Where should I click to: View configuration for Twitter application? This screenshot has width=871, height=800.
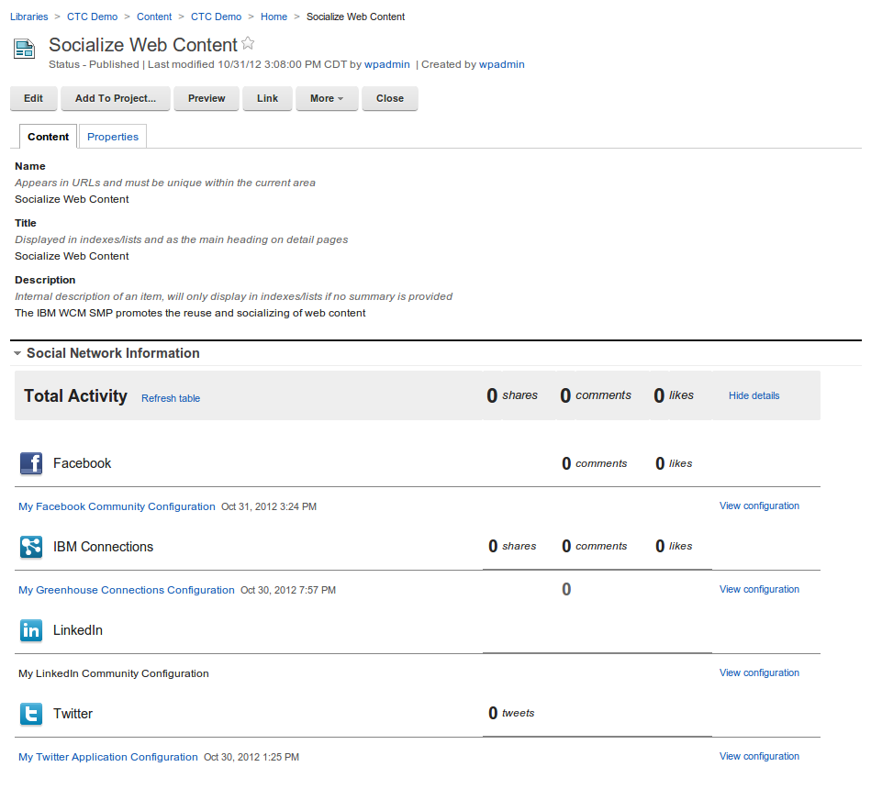pyautogui.click(x=759, y=756)
